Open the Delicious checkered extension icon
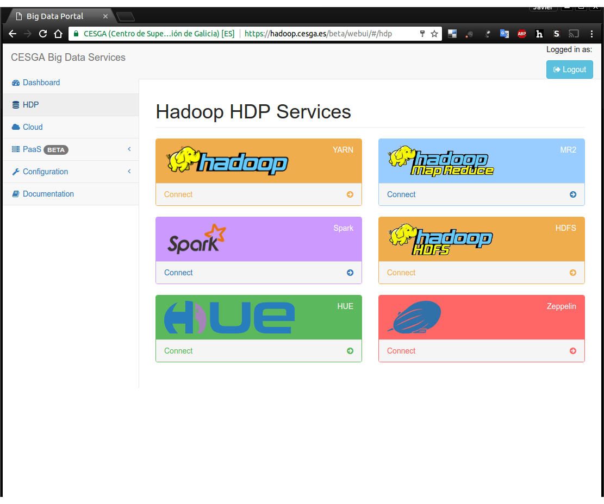The image size is (604, 504). point(452,34)
